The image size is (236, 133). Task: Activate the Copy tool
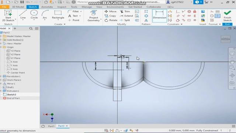coord(110,16)
